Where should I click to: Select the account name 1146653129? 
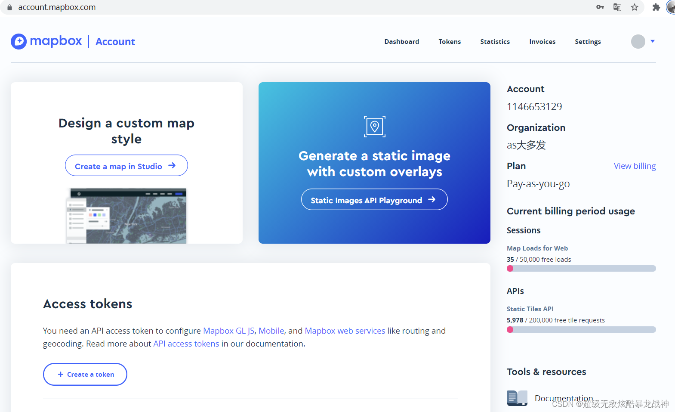click(x=534, y=106)
